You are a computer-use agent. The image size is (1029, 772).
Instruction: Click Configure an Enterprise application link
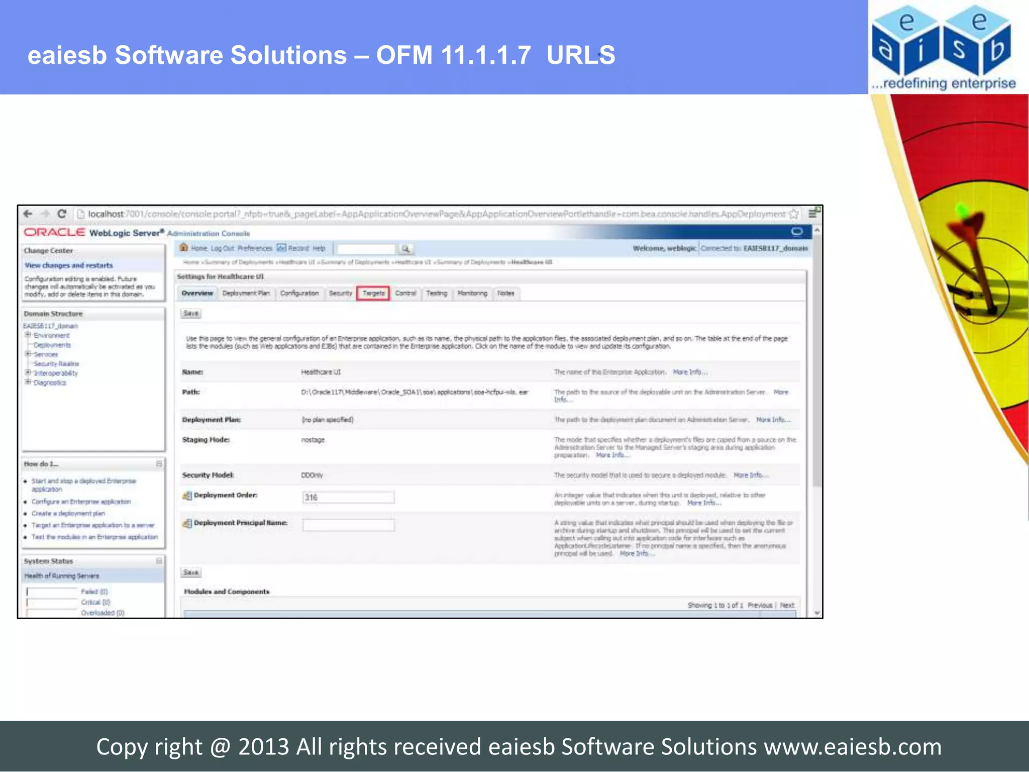tap(81, 502)
